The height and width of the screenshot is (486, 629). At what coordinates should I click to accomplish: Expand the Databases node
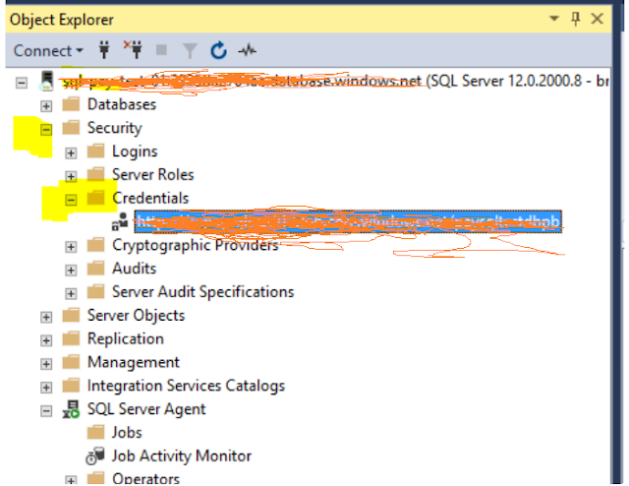click(x=46, y=106)
